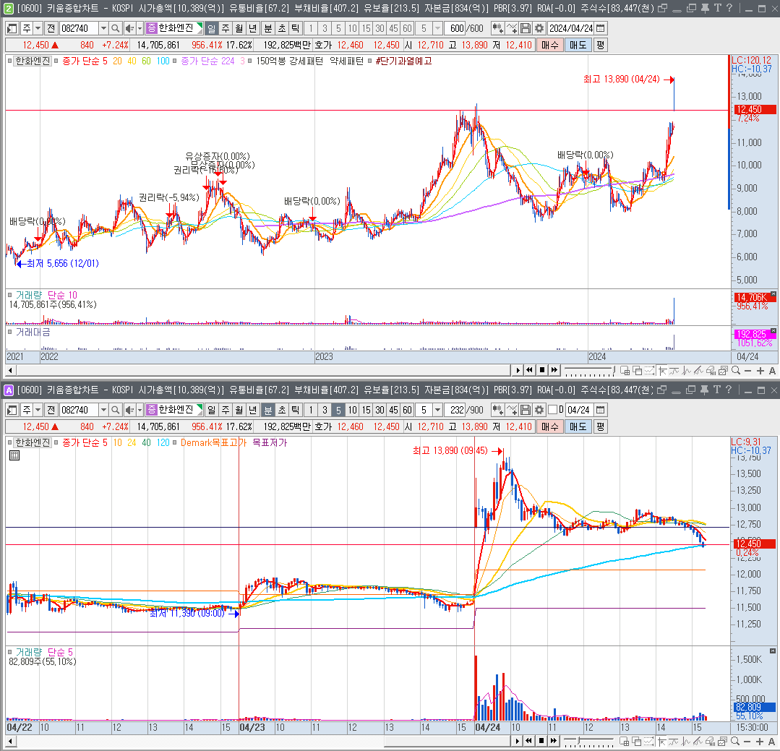Toggle the 거래대금 legend marker in the top chart
The width and height of the screenshot is (780, 751).
pos(9,332)
